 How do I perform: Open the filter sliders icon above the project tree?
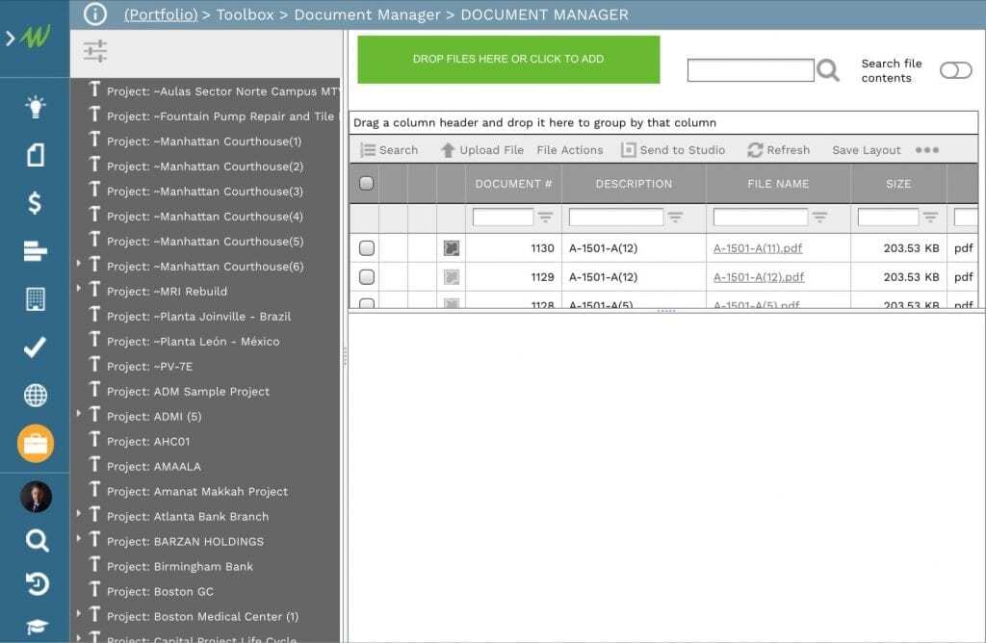95,51
